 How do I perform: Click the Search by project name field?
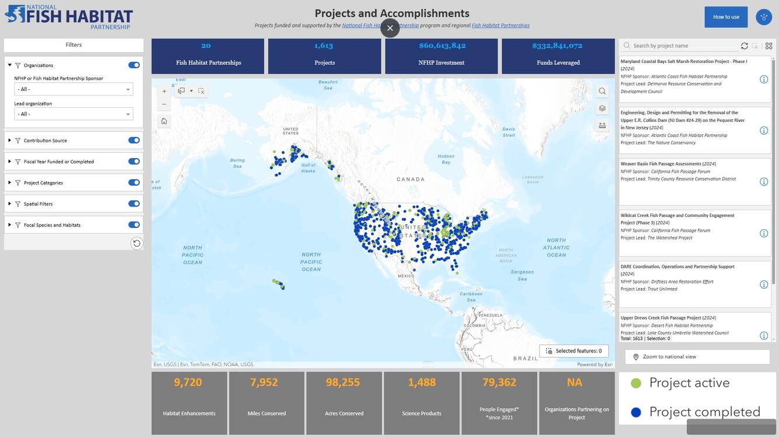pos(676,45)
